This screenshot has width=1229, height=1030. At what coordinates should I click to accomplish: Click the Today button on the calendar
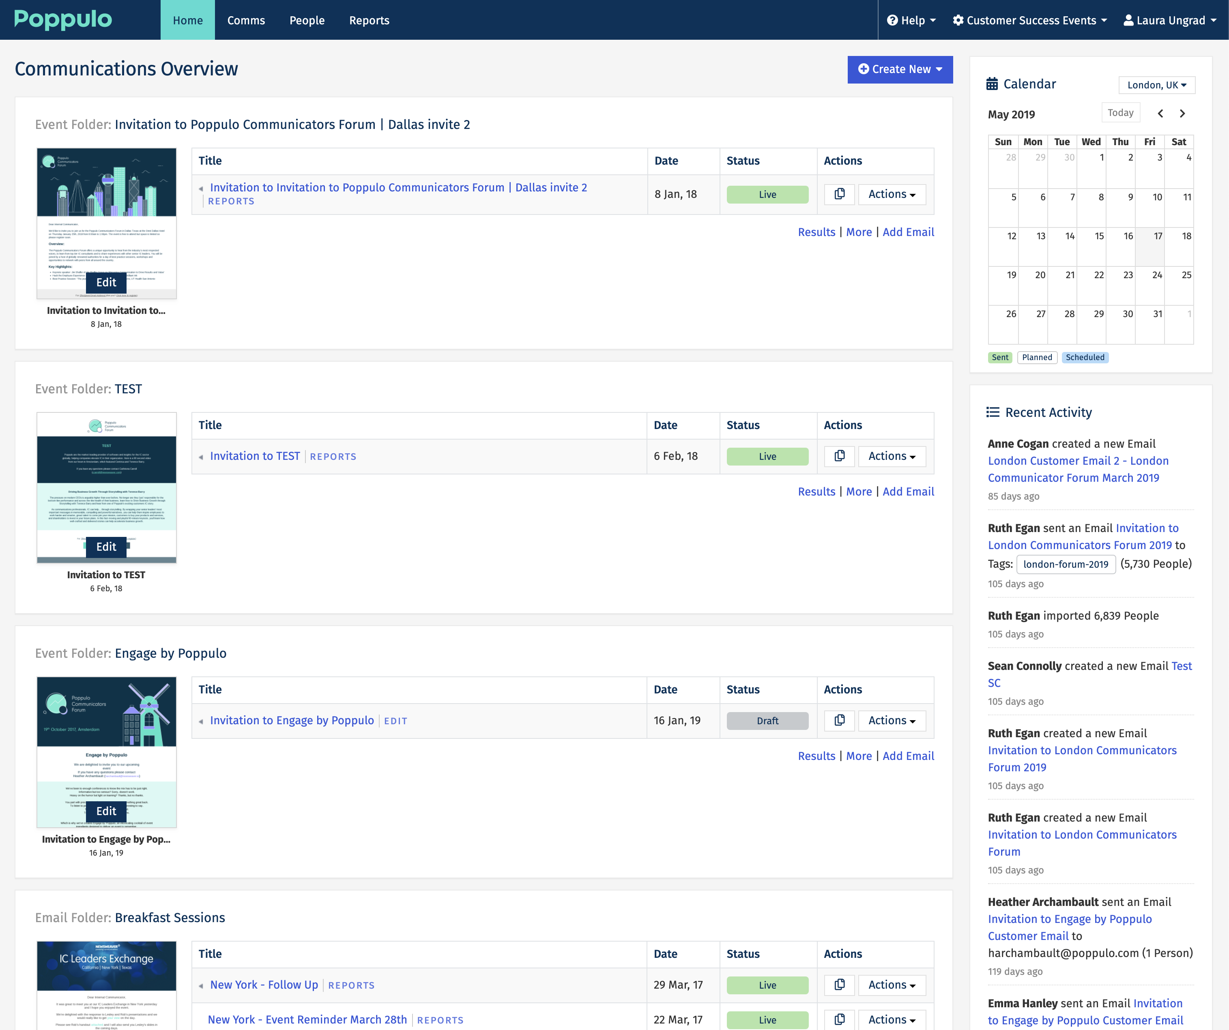pyautogui.click(x=1120, y=112)
